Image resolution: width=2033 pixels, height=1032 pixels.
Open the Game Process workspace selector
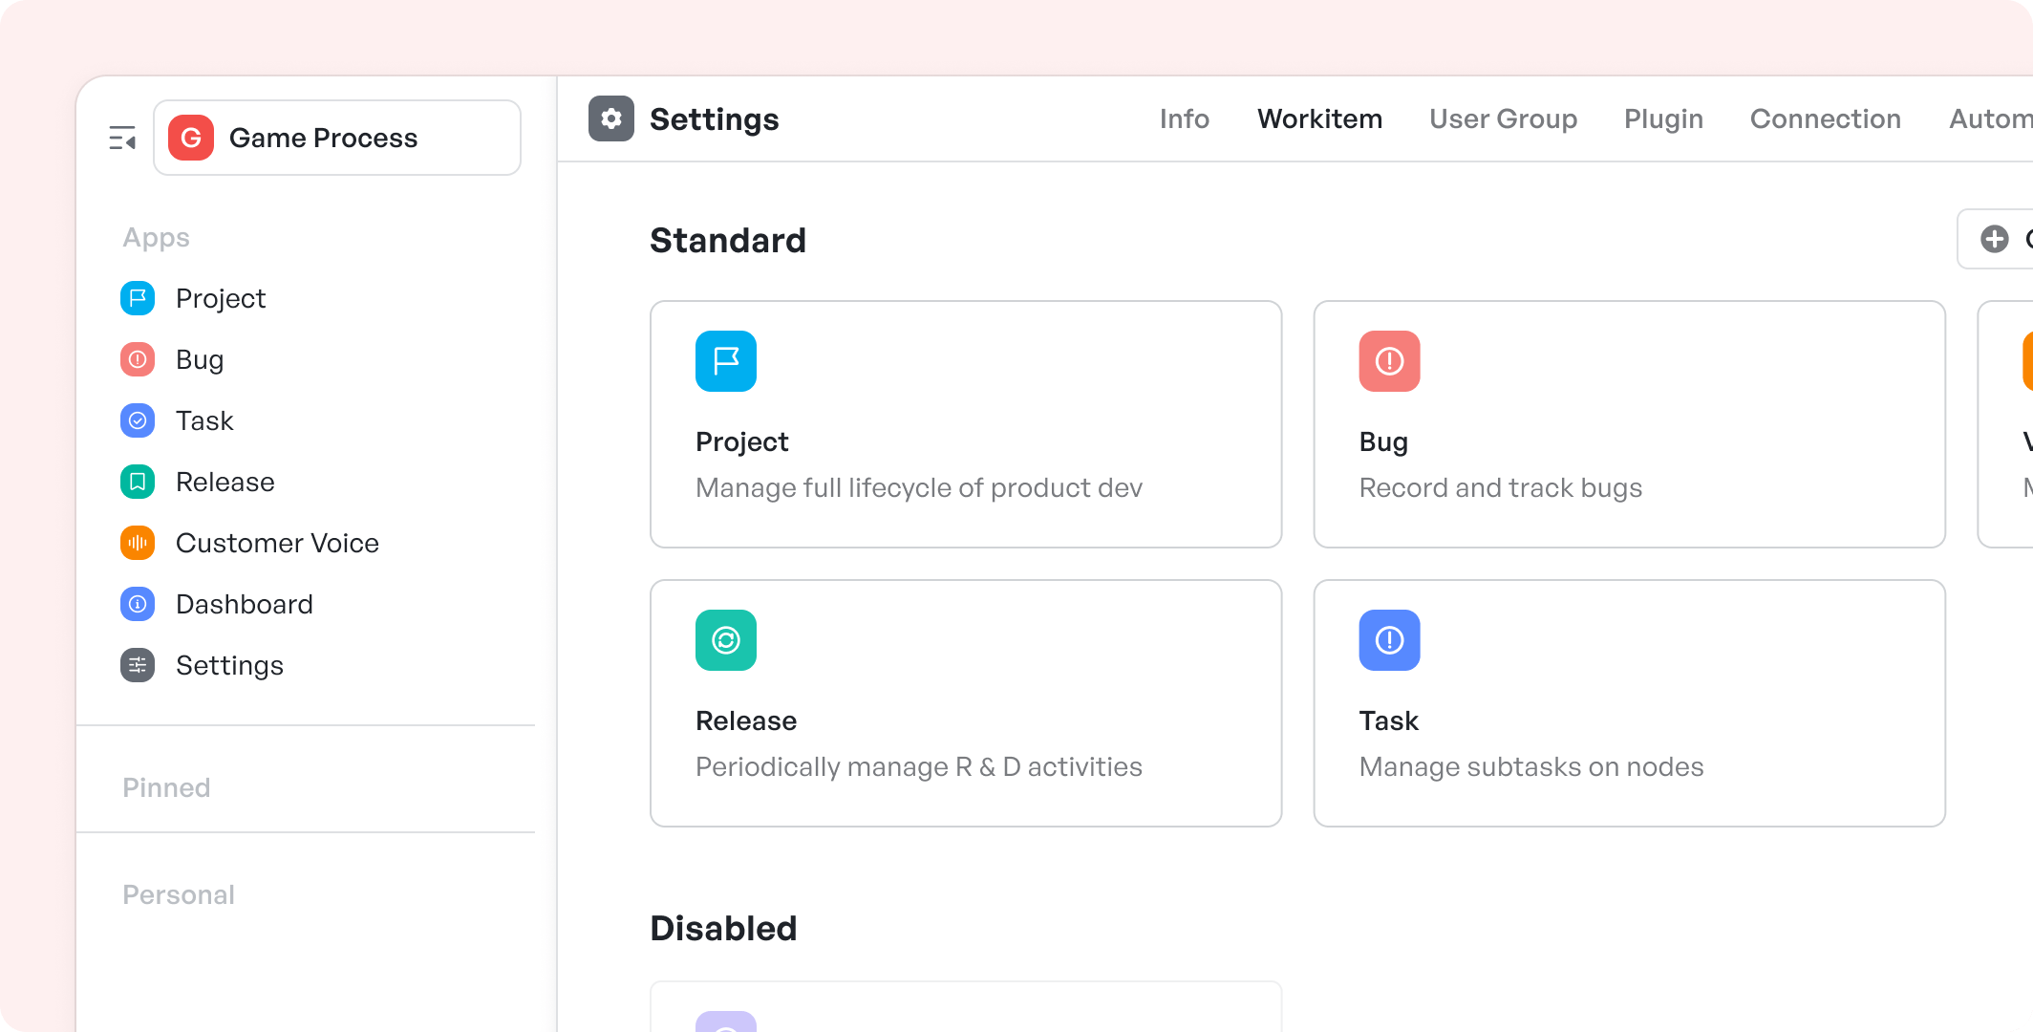[337, 138]
